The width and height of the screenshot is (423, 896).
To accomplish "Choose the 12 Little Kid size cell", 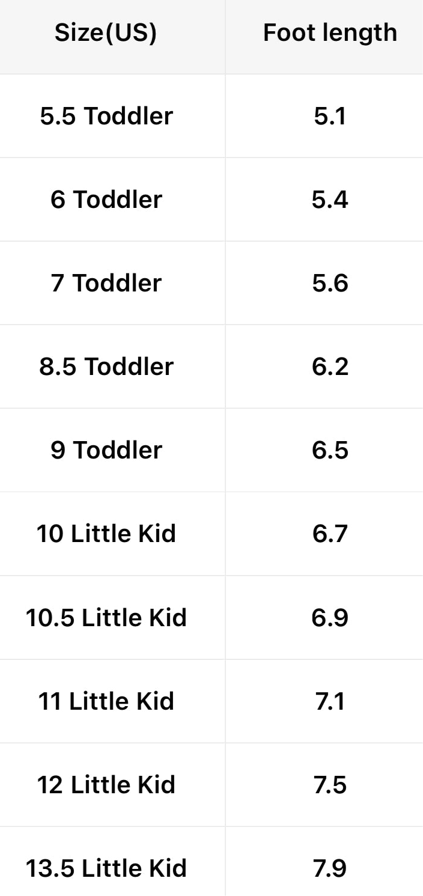I will tap(106, 785).
